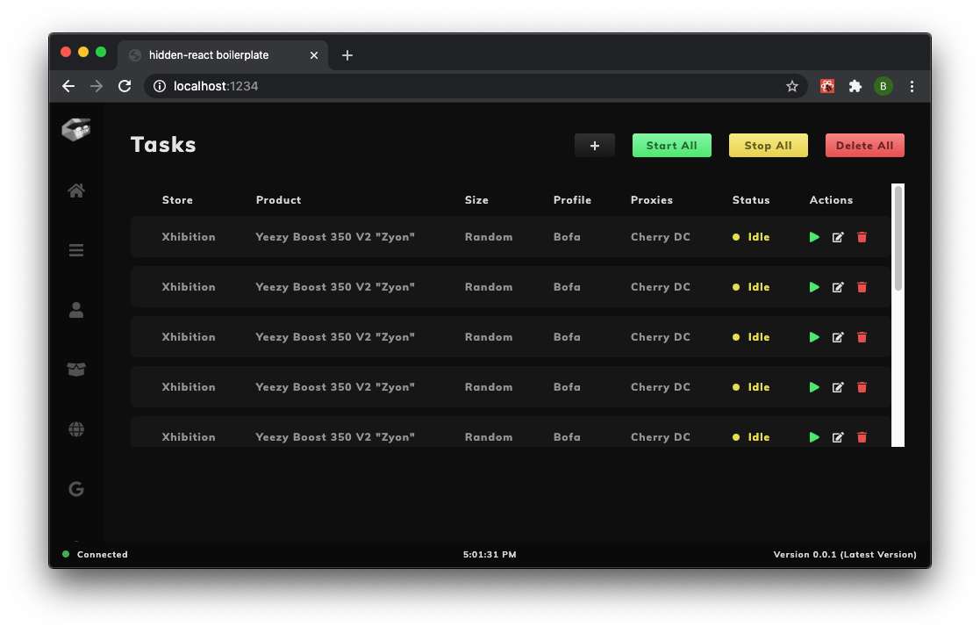
Task: Click the Size column header
Action: [477, 200]
